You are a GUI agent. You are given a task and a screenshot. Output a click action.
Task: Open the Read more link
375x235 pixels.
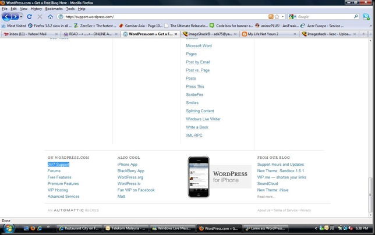266,197
